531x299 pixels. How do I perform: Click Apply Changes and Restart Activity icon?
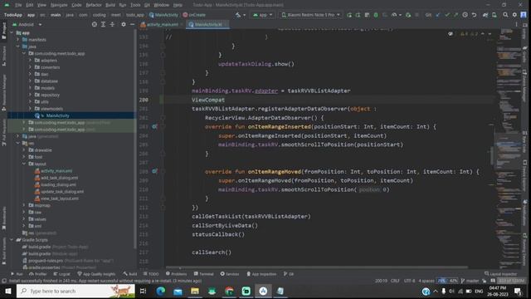pos(349,15)
